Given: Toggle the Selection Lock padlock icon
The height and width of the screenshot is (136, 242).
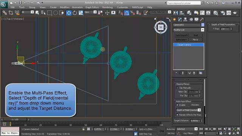Looking at the screenshot, I should tap(84, 129).
